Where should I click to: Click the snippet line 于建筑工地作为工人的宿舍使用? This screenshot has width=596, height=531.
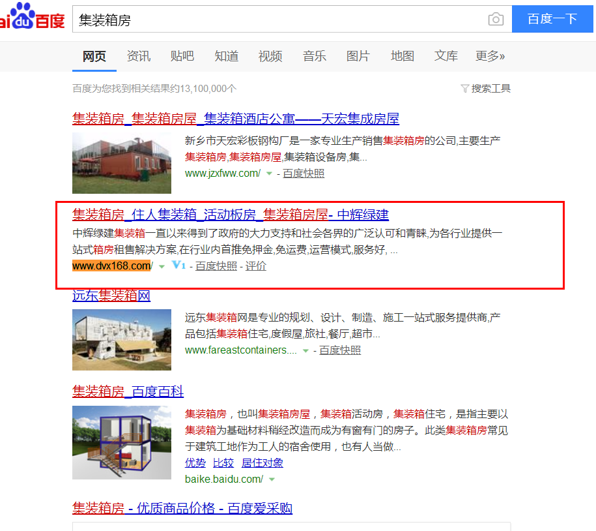pyautogui.click(x=292, y=446)
